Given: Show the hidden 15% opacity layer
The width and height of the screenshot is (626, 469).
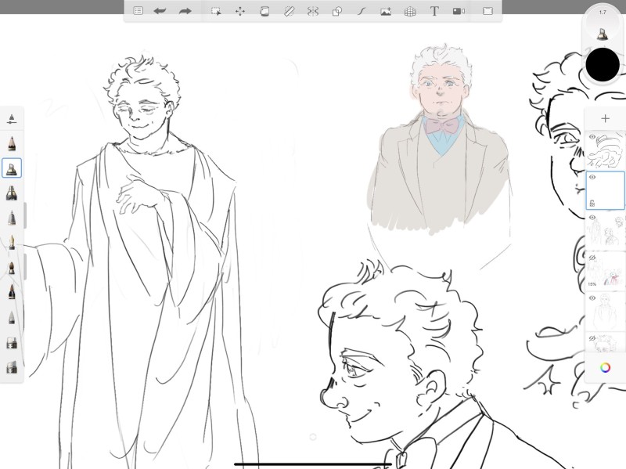Looking at the screenshot, I should (592, 258).
